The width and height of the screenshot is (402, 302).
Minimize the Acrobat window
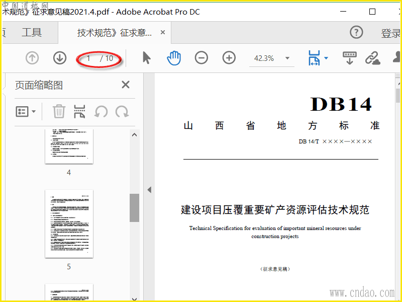343,12
